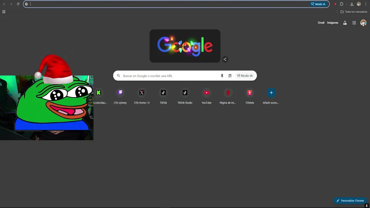Click Modo IA in the search box

245,76
